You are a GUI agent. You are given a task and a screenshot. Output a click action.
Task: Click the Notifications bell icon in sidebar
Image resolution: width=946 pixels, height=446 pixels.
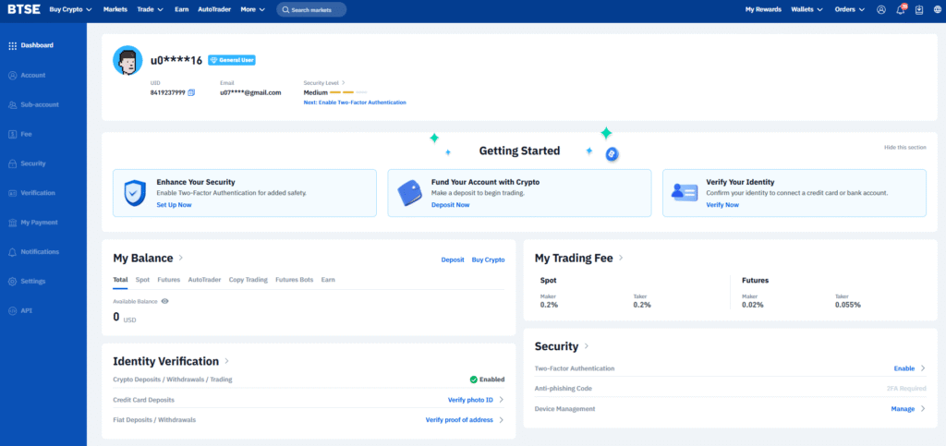click(x=12, y=252)
